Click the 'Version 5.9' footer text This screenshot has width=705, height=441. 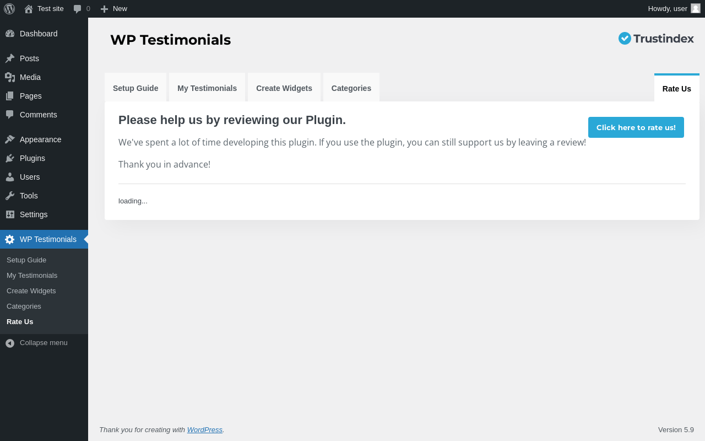point(676,429)
